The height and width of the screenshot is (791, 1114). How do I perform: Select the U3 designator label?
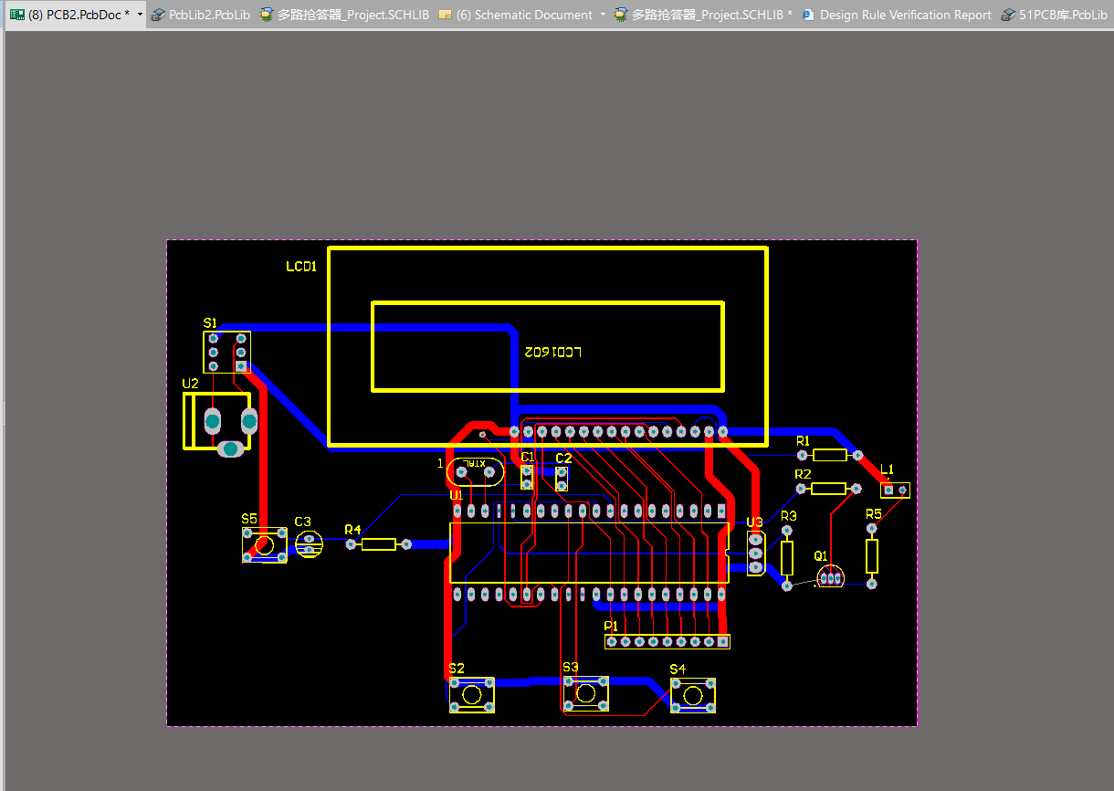[x=754, y=522]
